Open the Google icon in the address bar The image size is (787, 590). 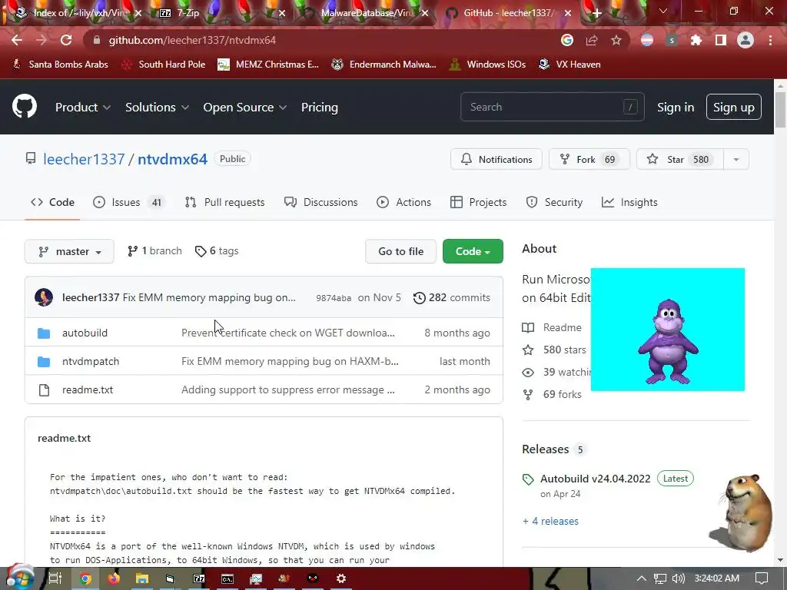click(x=567, y=40)
